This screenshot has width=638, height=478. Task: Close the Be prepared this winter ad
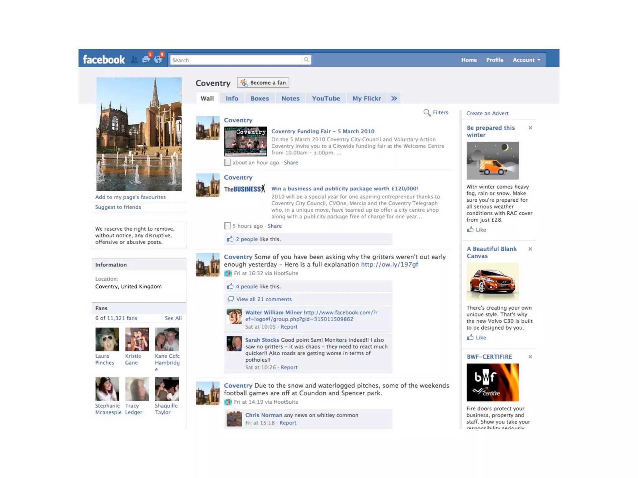point(530,128)
